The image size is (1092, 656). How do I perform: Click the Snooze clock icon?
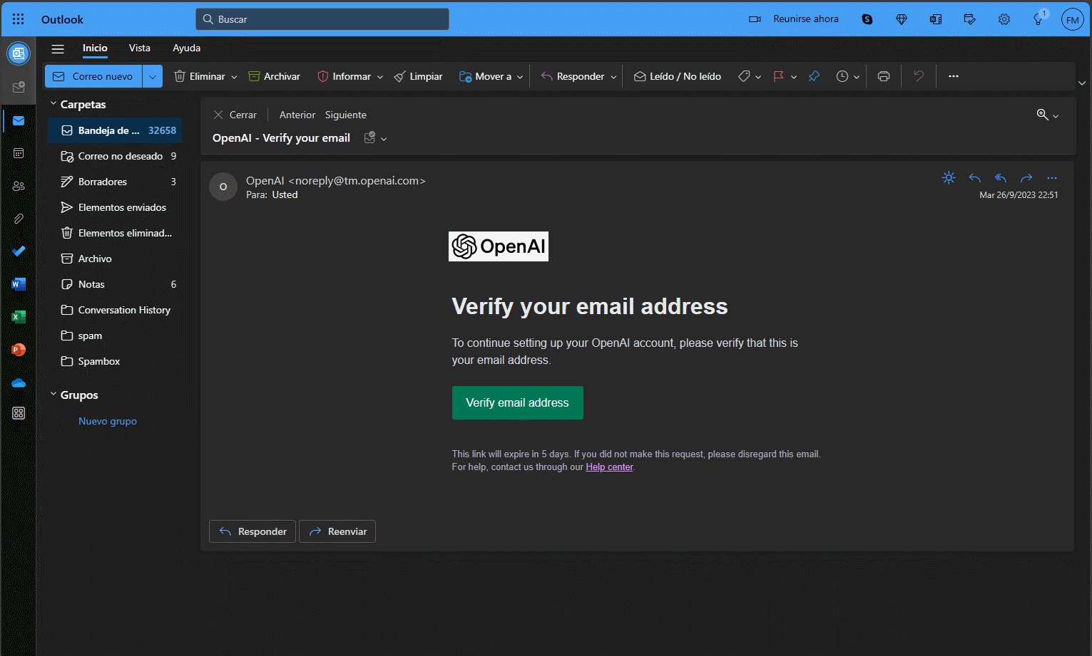coord(842,76)
